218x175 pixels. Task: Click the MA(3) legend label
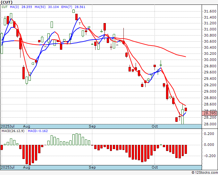14,7
